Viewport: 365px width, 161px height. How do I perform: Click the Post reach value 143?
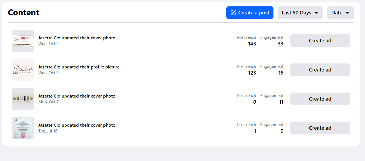coord(252,44)
